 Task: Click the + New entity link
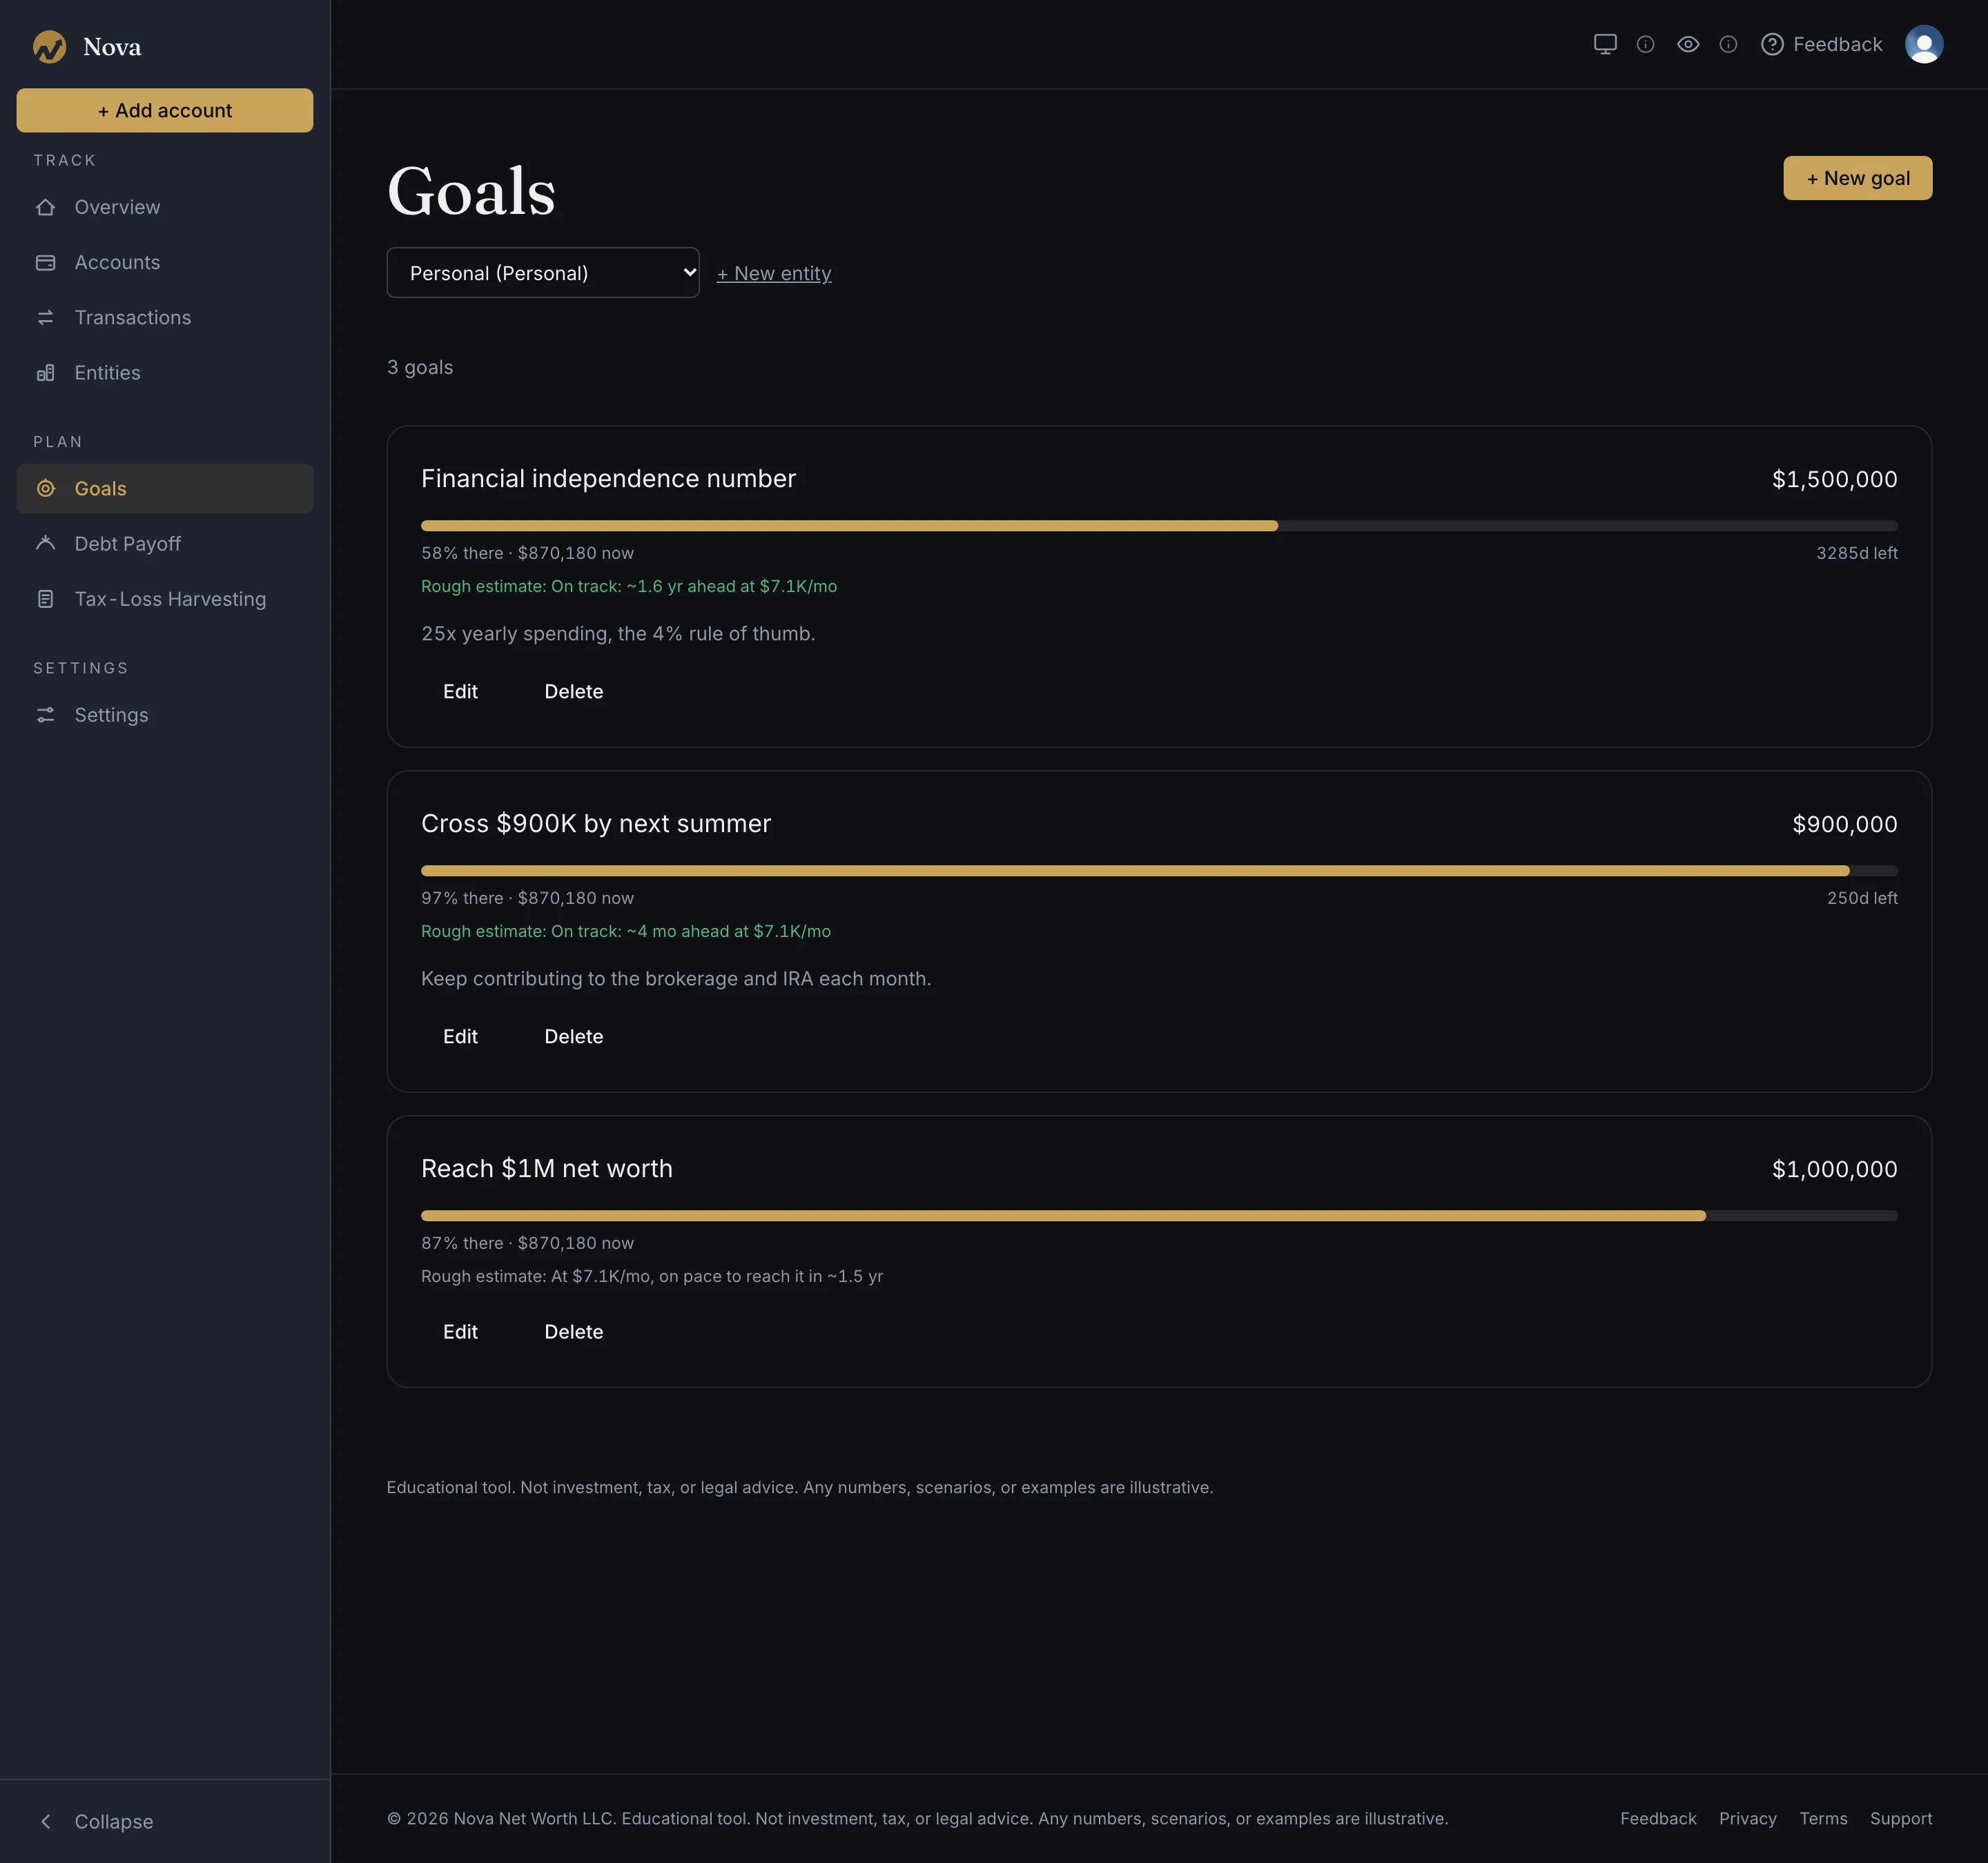point(774,273)
